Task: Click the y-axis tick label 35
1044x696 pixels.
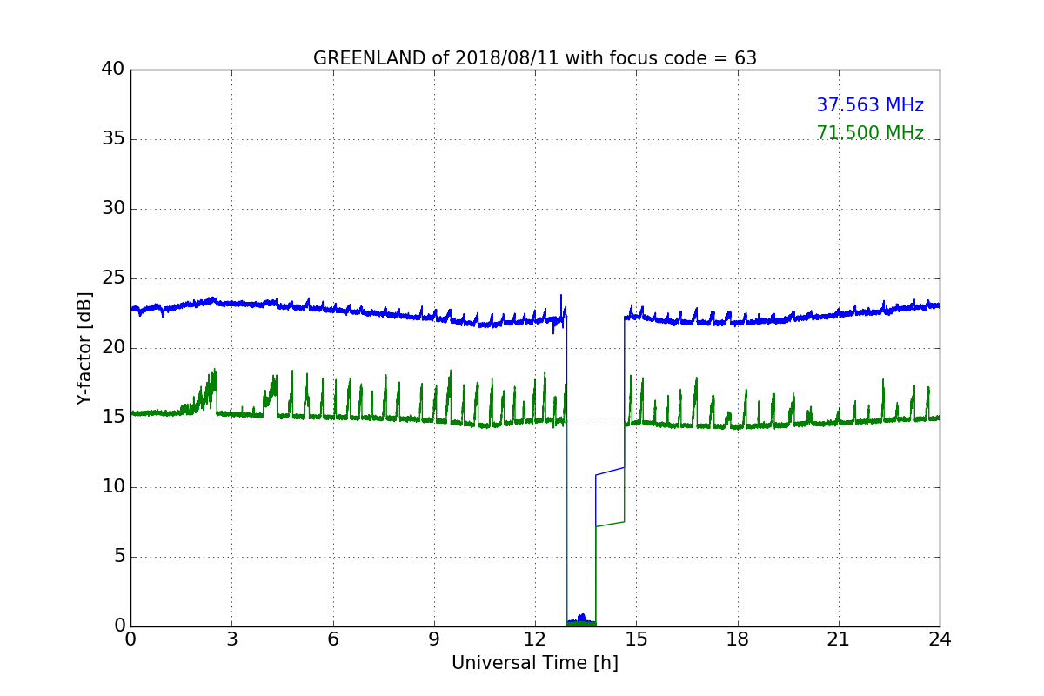Action: 113,139
